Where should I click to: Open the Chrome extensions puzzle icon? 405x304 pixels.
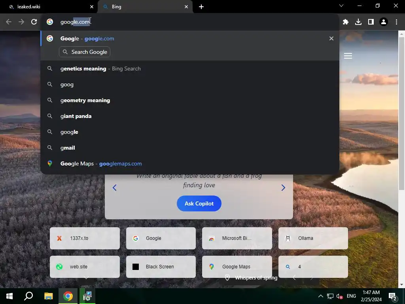point(346,22)
